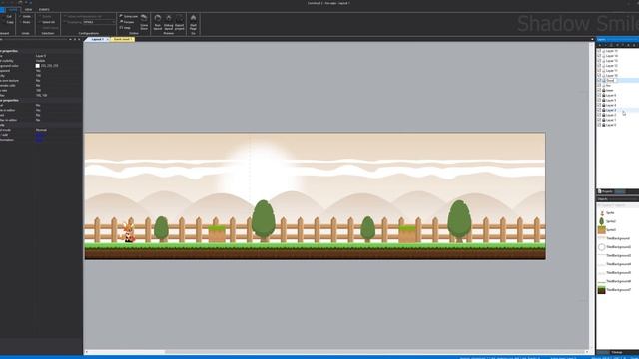The height and width of the screenshot is (359, 639).
Task: Open the 'Visible' initial visibility dropdown
Action: point(58,61)
